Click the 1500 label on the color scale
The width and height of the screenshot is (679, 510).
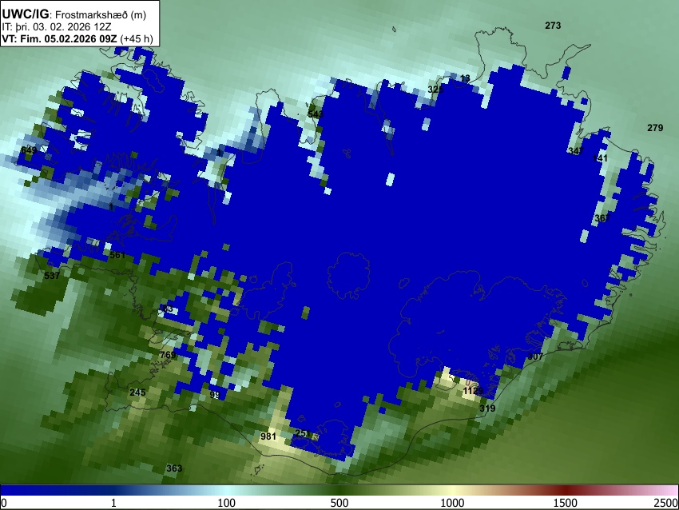565,503
